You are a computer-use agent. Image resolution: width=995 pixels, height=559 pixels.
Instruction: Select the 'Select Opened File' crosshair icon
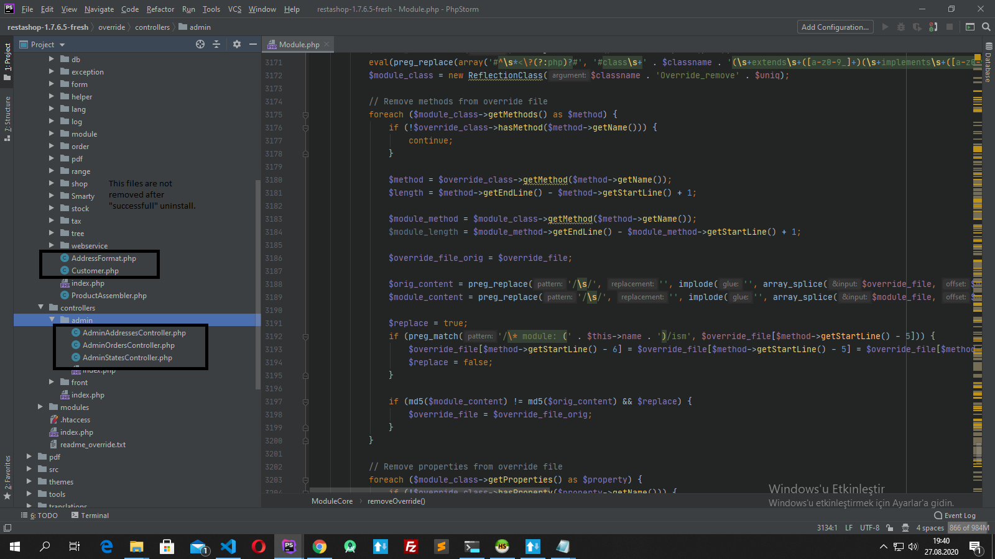click(x=200, y=44)
